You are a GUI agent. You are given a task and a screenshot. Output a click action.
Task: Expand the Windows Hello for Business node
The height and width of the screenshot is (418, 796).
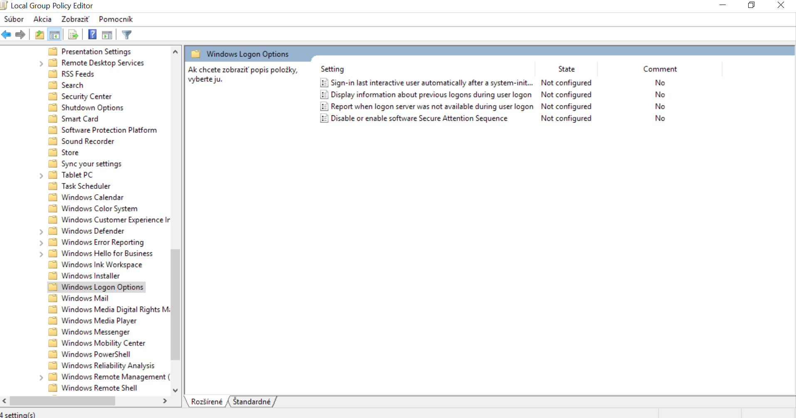pyautogui.click(x=41, y=254)
